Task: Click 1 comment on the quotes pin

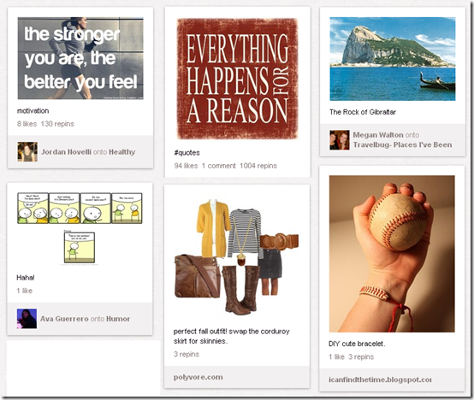Action: pos(218,166)
